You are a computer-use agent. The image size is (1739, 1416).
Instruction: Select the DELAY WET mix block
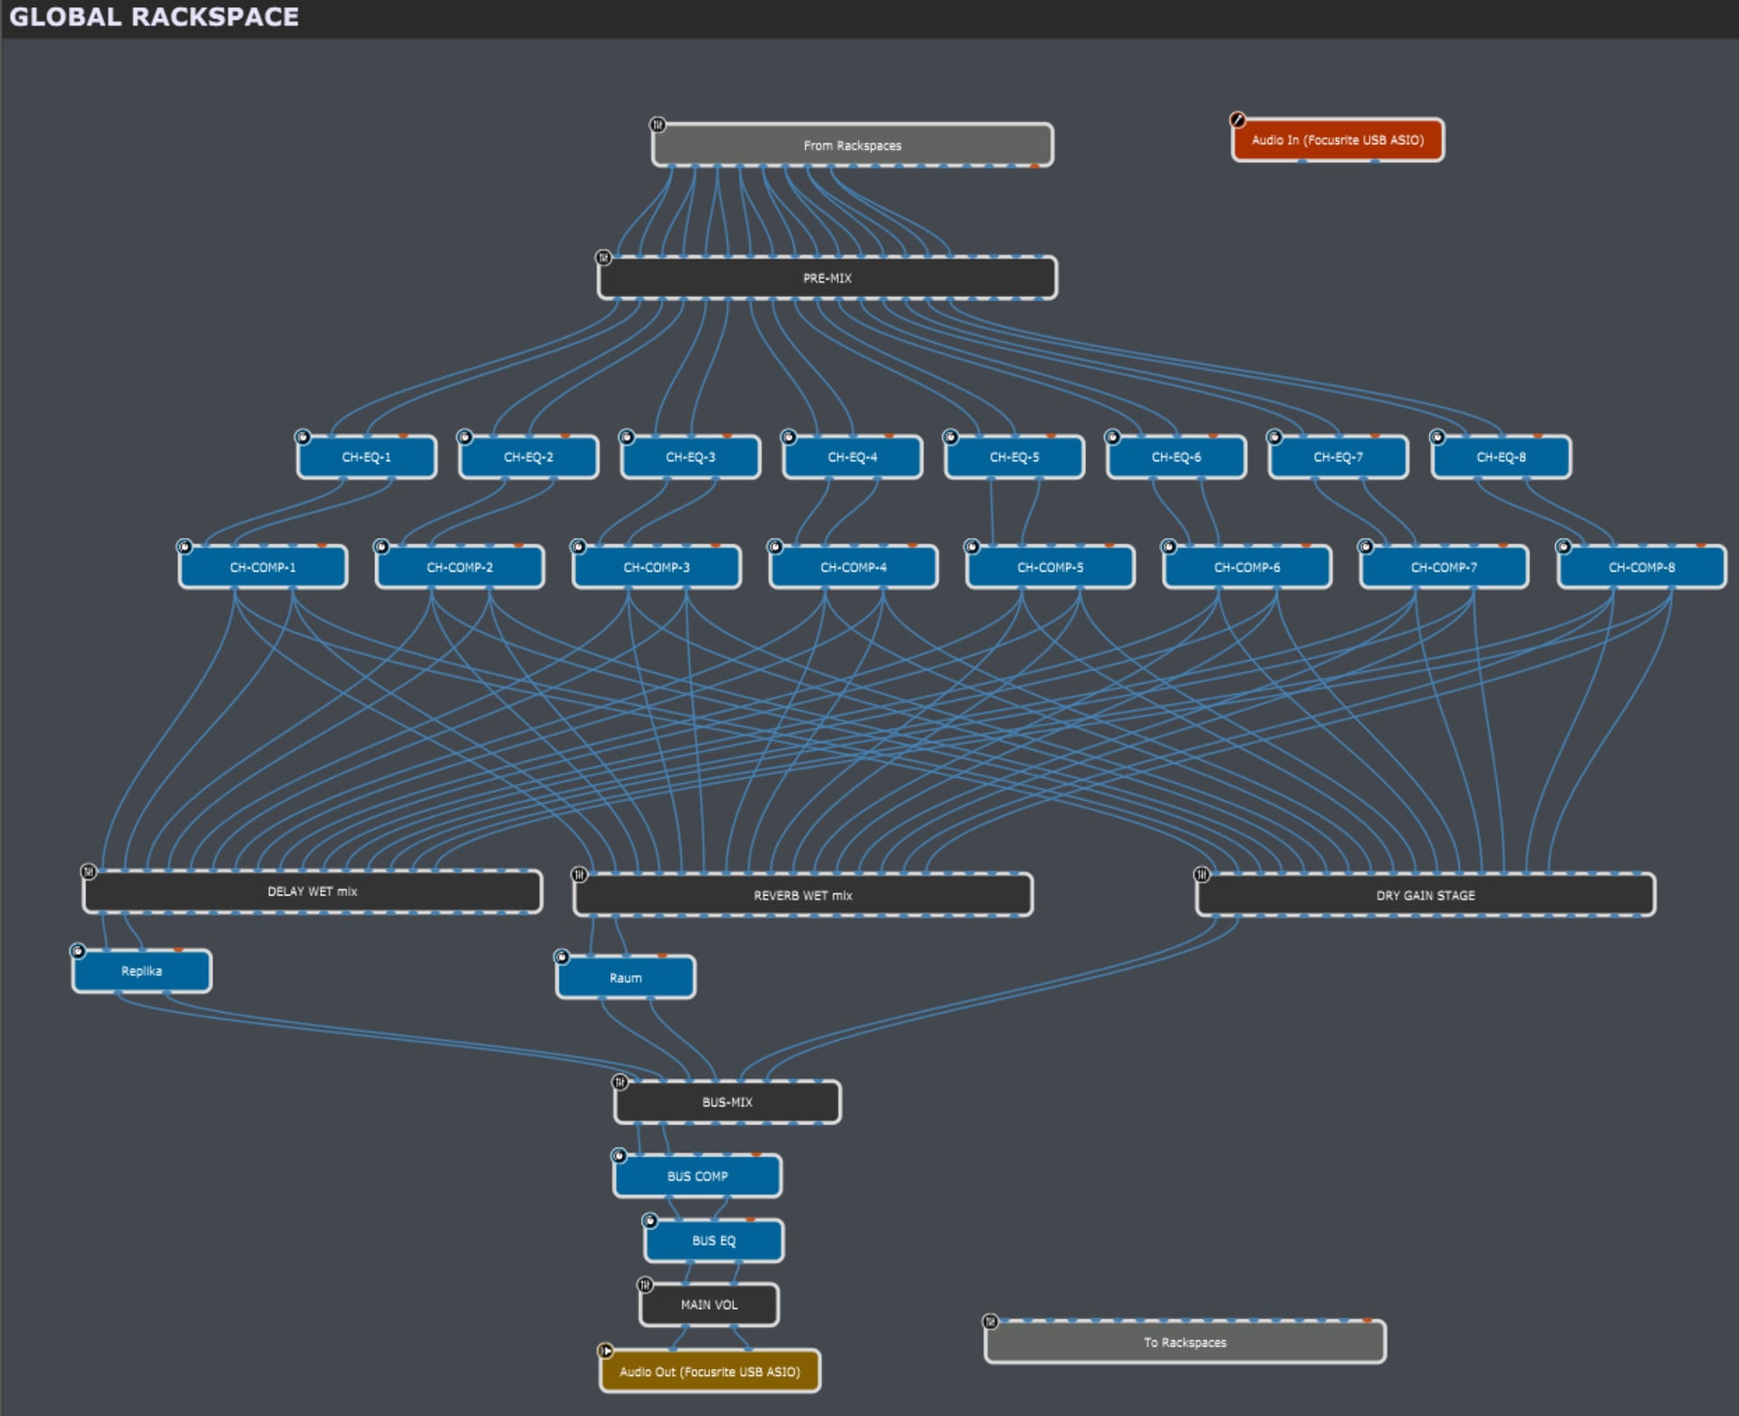[312, 892]
